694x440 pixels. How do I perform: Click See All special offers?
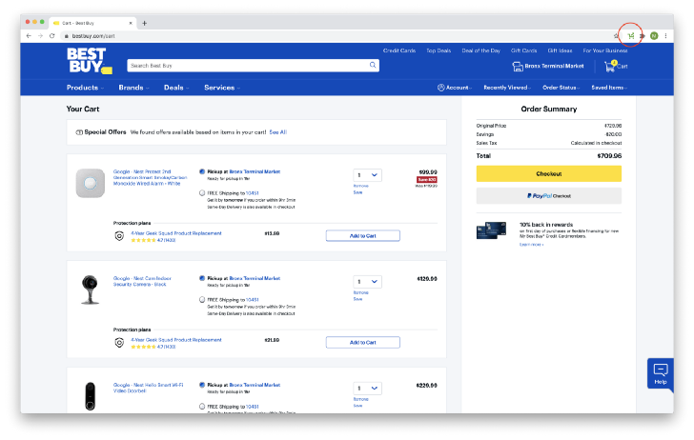[278, 132]
